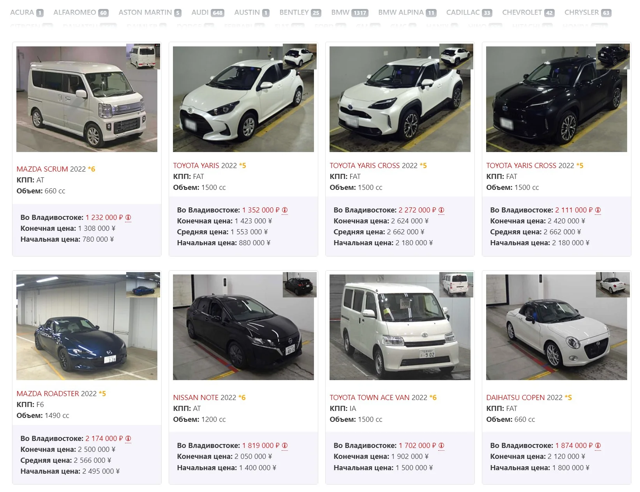Click info icon beside 2 111 000 ₽ price
Image resolution: width=640 pixels, height=492 pixels.
click(598, 210)
